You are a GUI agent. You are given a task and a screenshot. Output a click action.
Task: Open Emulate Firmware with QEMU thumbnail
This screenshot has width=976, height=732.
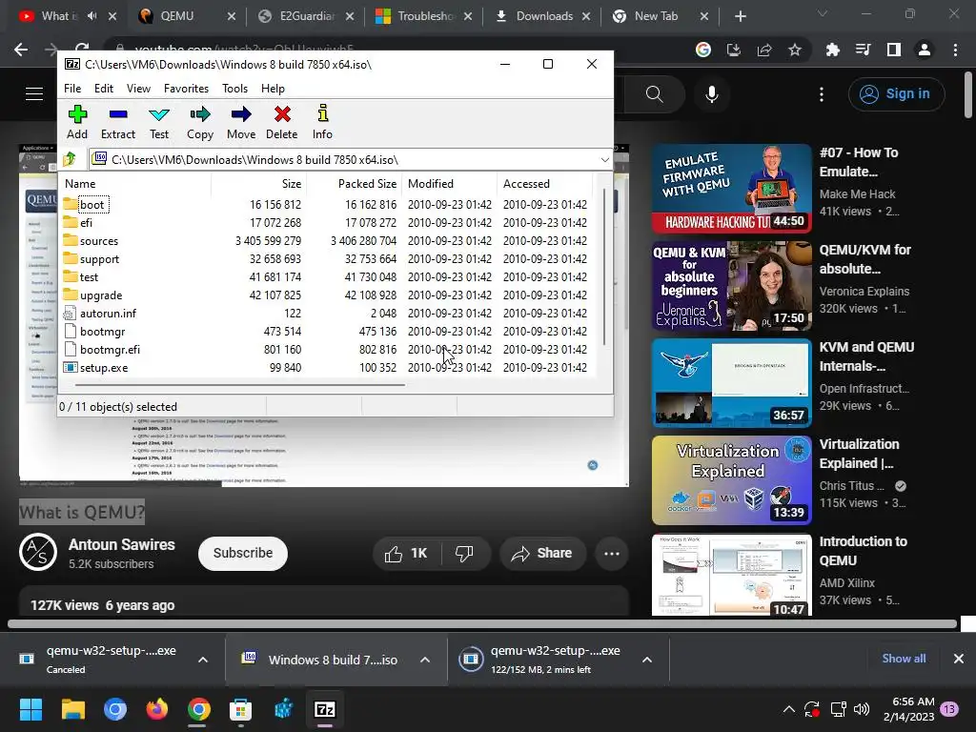pyautogui.click(x=732, y=189)
